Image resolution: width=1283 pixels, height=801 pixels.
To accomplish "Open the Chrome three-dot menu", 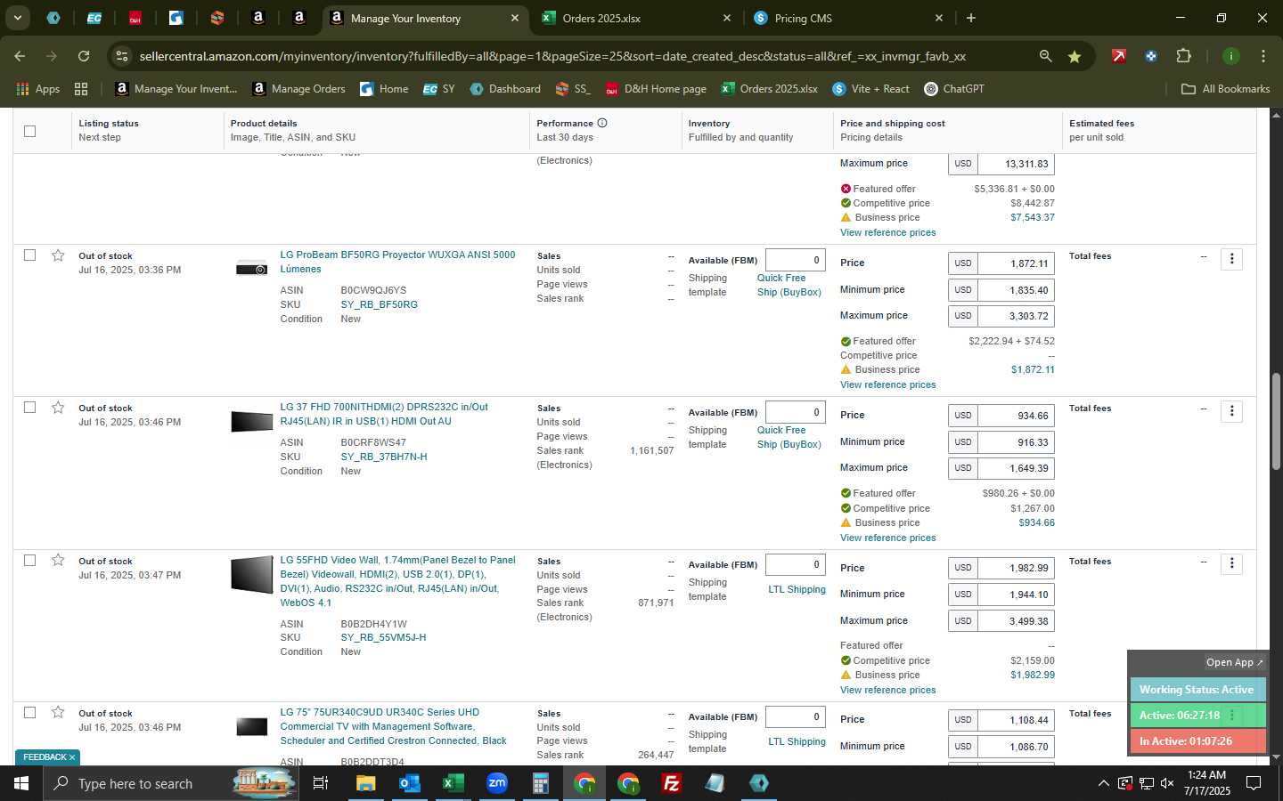I will pos(1263,56).
